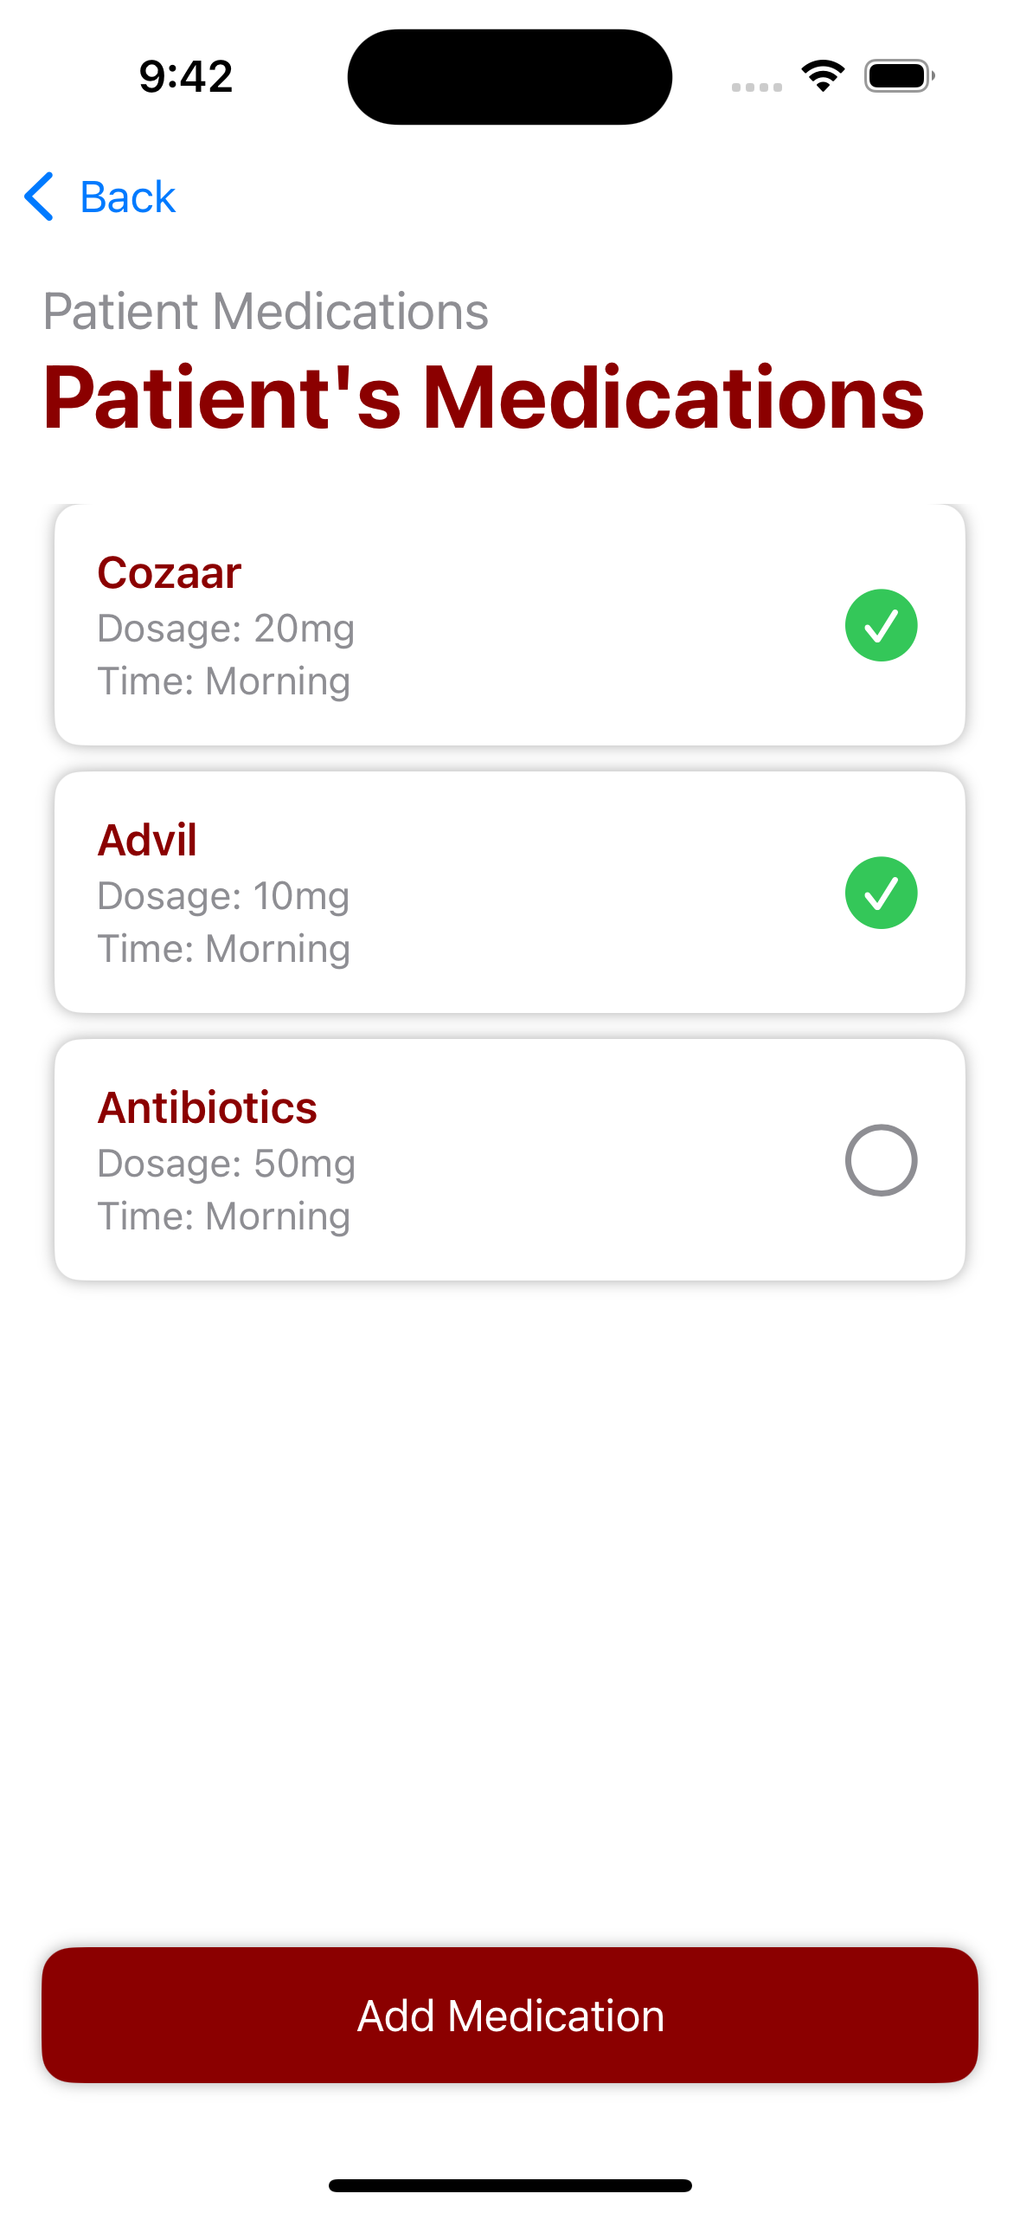The width and height of the screenshot is (1020, 2213).
Task: Tap the cellular signal dots icon
Action: 756,87
